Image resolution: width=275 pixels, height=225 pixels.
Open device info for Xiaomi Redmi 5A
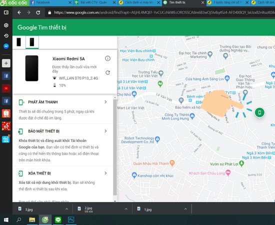107,58
